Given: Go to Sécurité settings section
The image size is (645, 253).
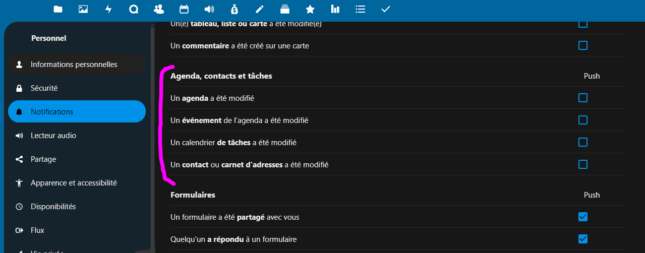Looking at the screenshot, I should click(x=44, y=88).
